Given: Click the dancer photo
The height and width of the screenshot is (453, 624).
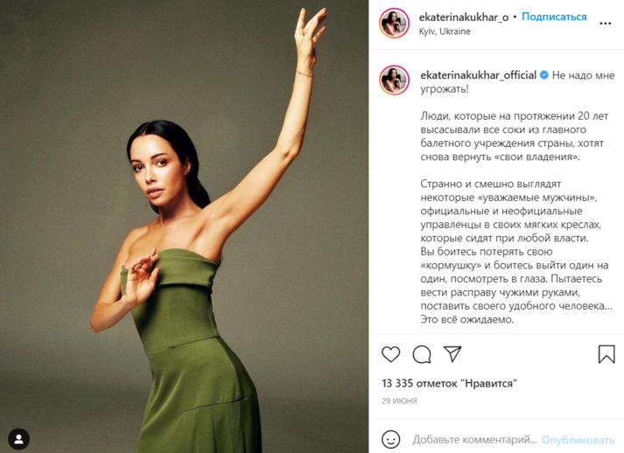Looking at the screenshot, I should (185, 226).
